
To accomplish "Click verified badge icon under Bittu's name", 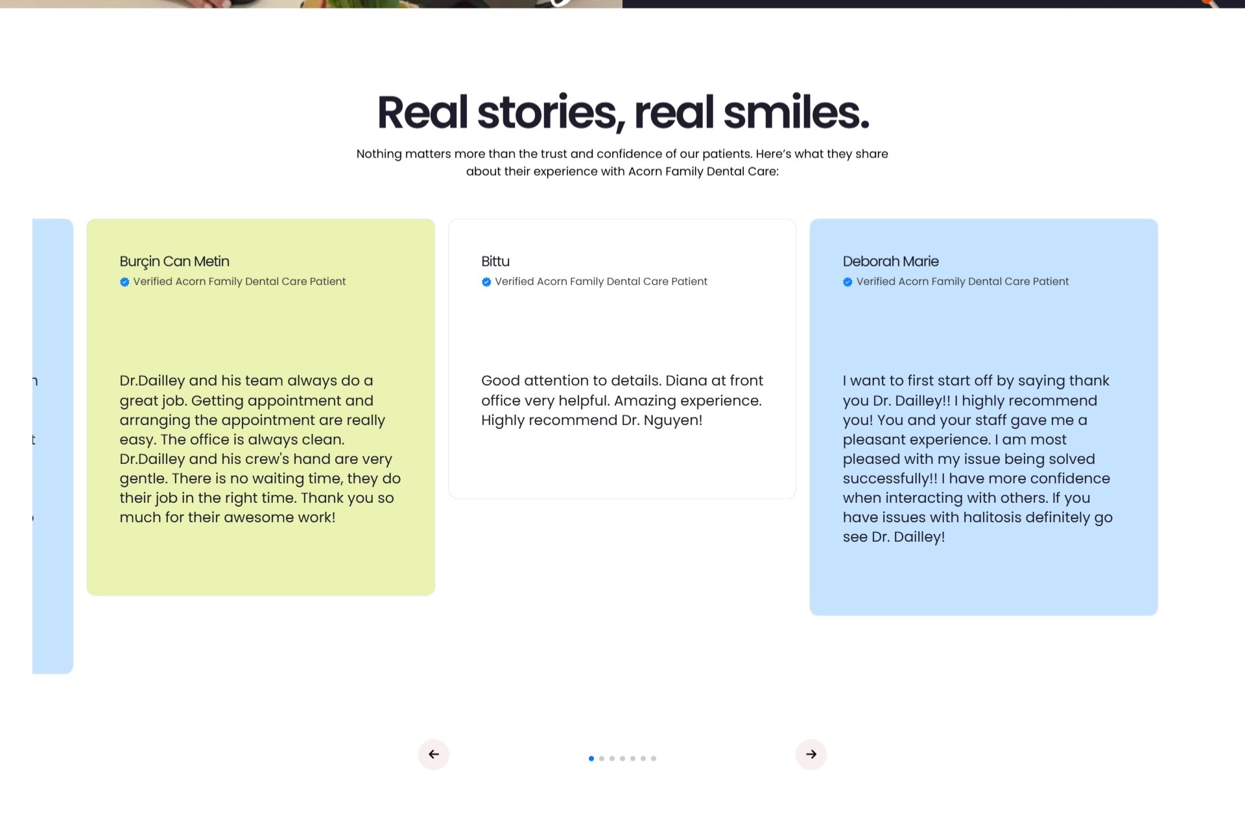I will (x=486, y=282).
